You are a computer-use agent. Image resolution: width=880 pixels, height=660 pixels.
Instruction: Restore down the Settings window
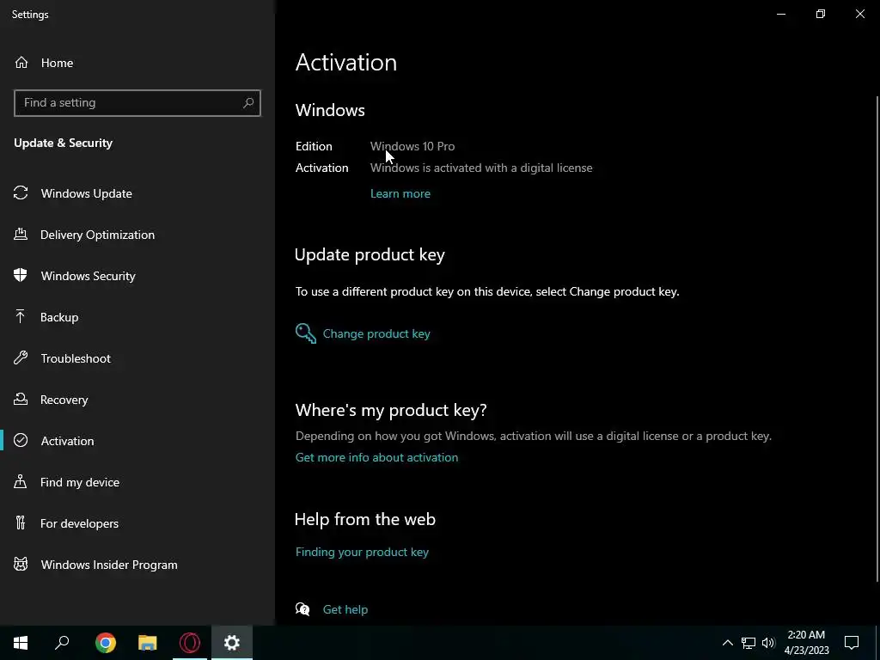point(821,14)
